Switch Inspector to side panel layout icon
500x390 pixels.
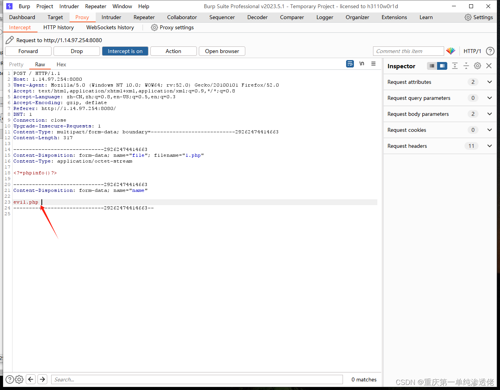pyautogui.click(x=442, y=66)
